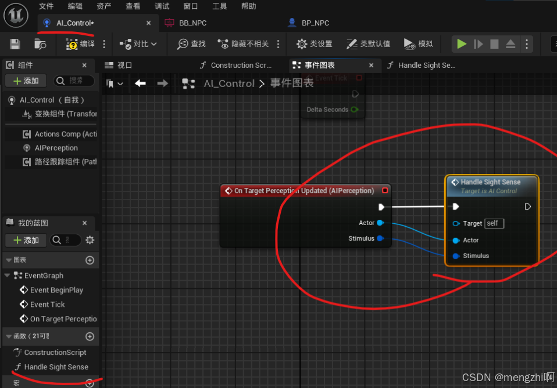This screenshot has width=557, height=388.
Task: Close the 组件 components panel
Action: (84, 65)
